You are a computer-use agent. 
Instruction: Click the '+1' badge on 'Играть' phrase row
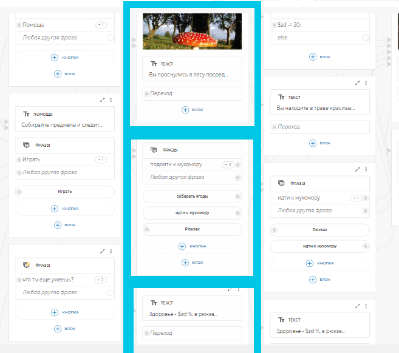(x=101, y=160)
